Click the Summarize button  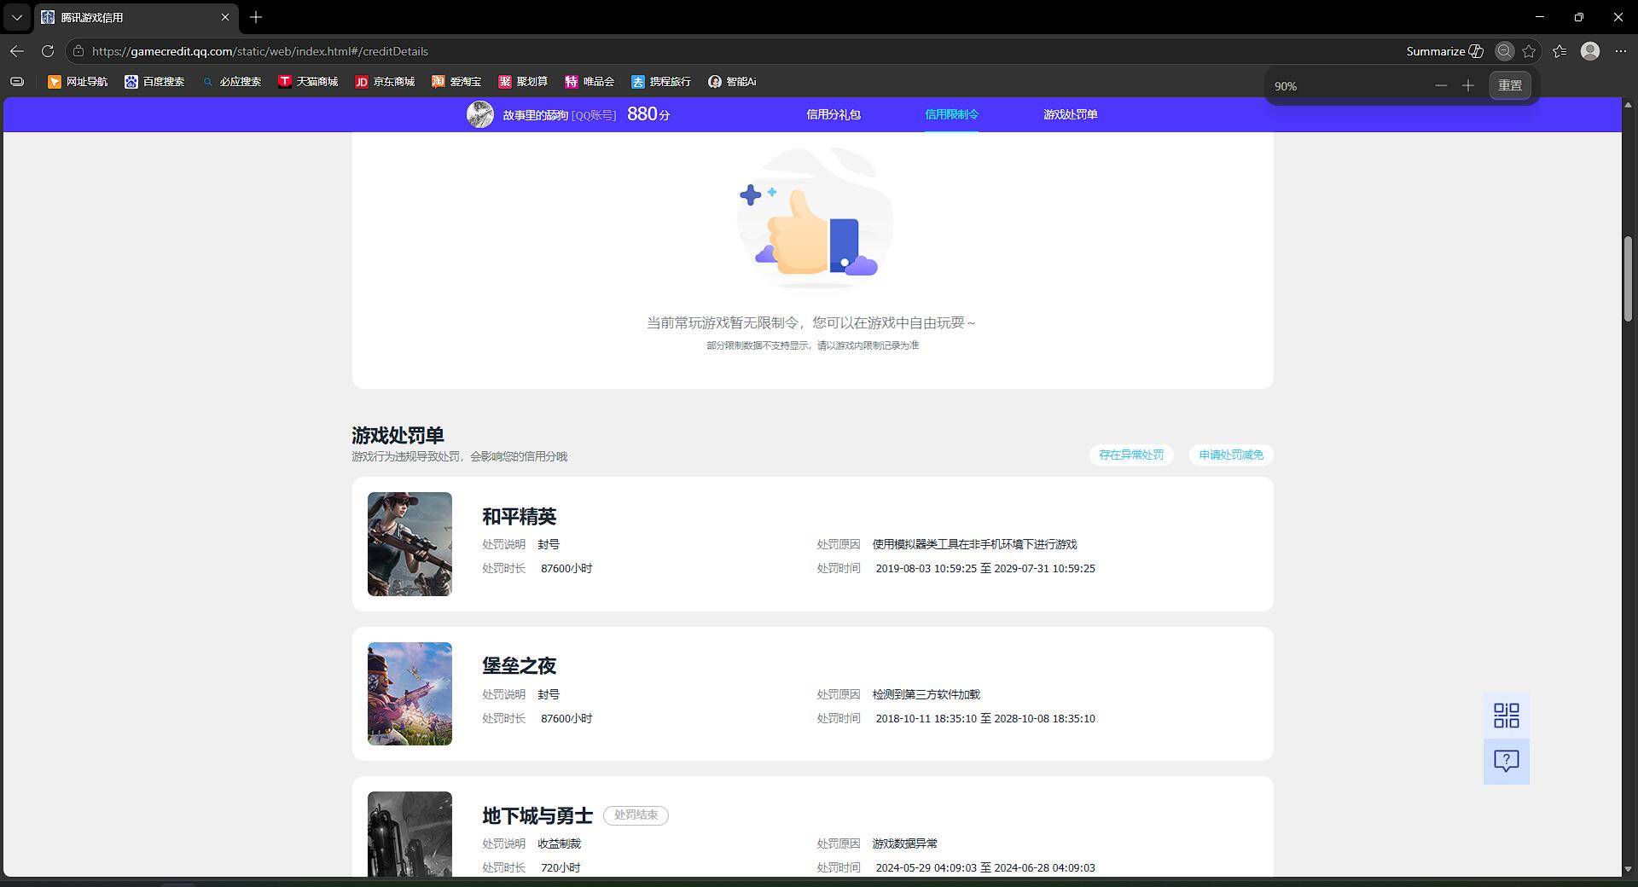coord(1445,51)
